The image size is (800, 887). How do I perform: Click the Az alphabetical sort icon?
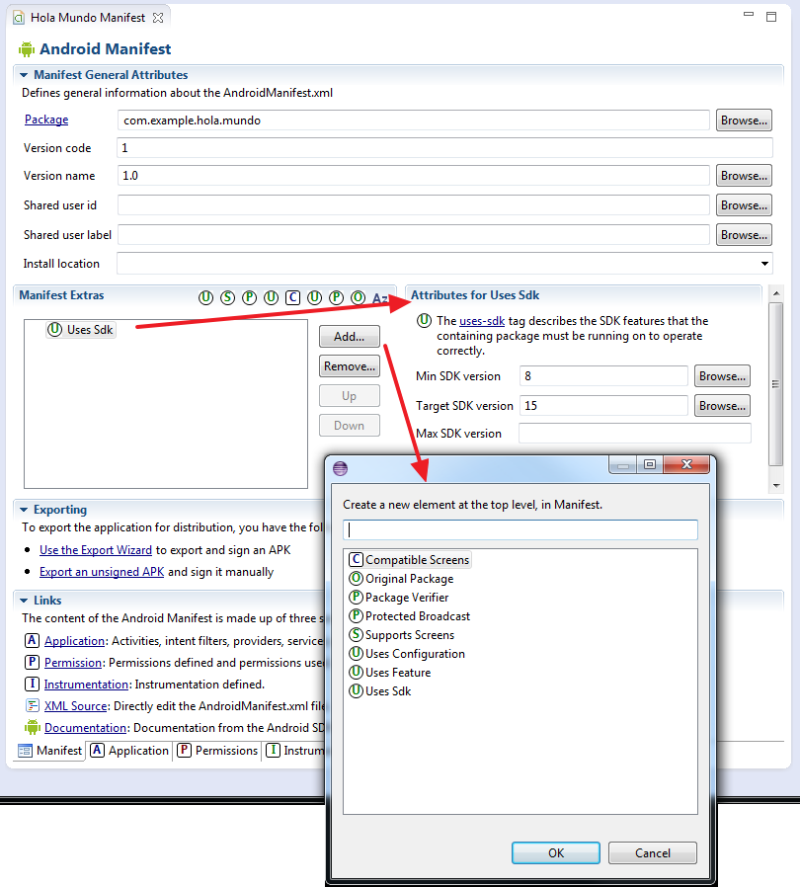[x=379, y=297]
